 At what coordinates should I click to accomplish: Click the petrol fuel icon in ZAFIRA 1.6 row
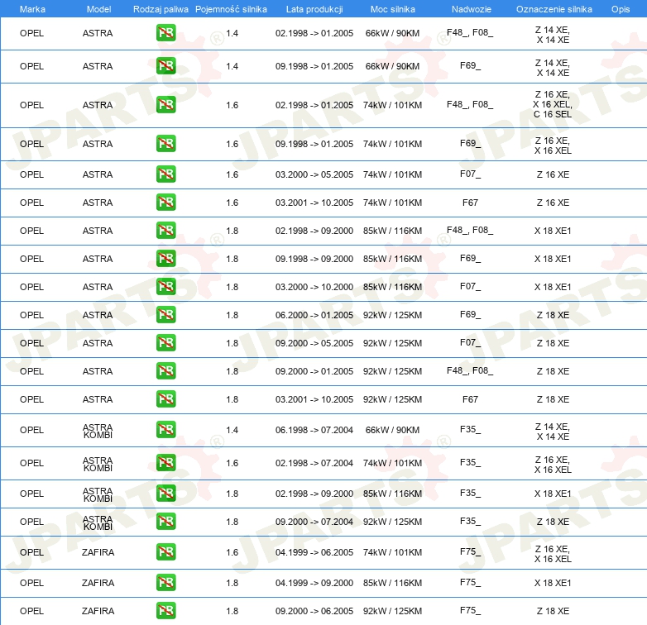click(x=165, y=553)
